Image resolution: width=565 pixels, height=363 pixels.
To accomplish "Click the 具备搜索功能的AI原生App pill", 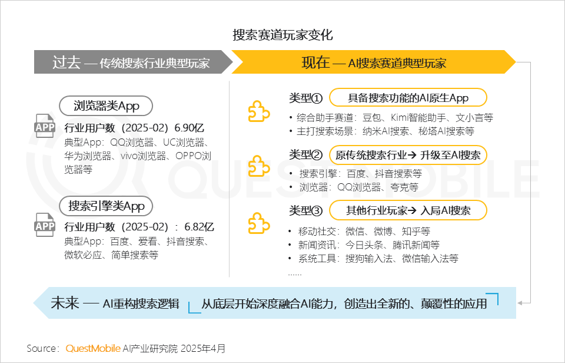I will tap(407, 98).
